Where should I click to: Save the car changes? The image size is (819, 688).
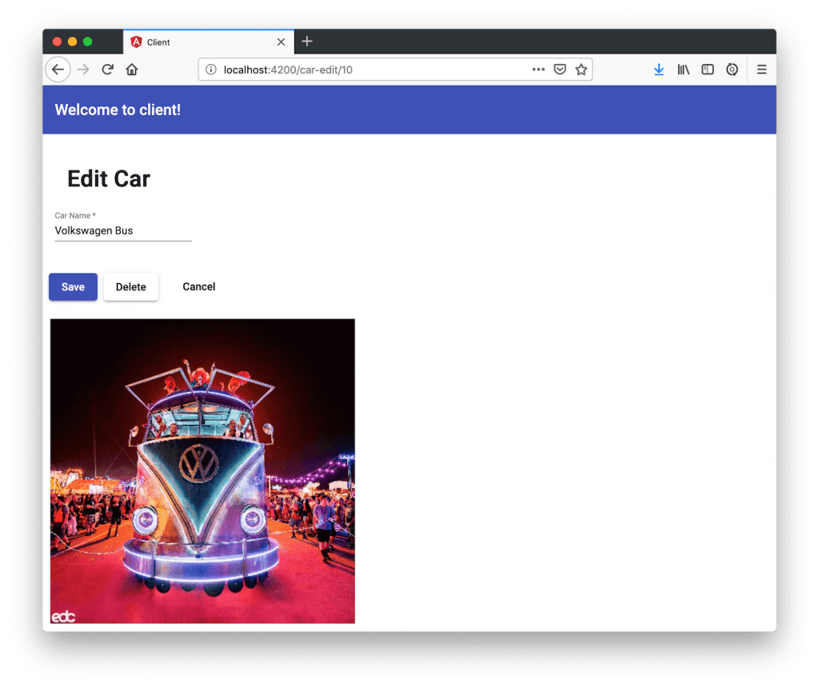73,286
